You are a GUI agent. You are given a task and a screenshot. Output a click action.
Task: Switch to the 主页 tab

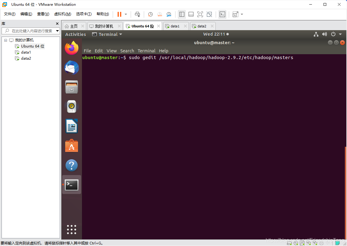74,26
